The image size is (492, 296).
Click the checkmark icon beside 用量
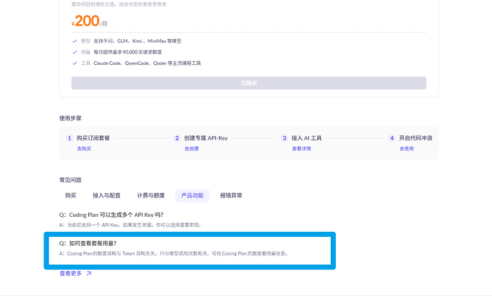[x=75, y=52]
